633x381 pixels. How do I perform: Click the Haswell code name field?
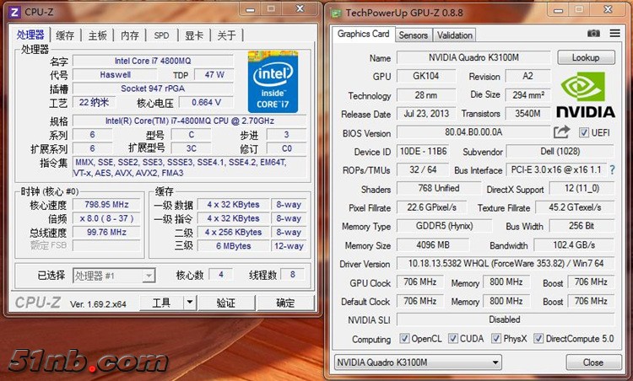[115, 74]
